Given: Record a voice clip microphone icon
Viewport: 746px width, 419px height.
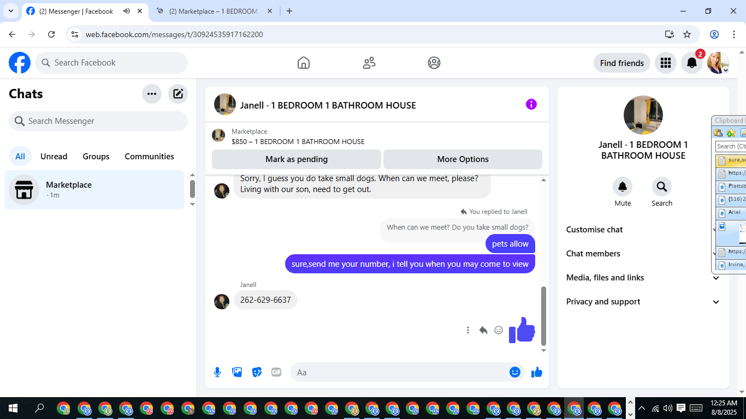Looking at the screenshot, I should point(217,372).
